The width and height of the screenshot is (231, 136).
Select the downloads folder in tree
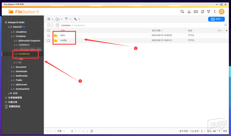point(22,71)
